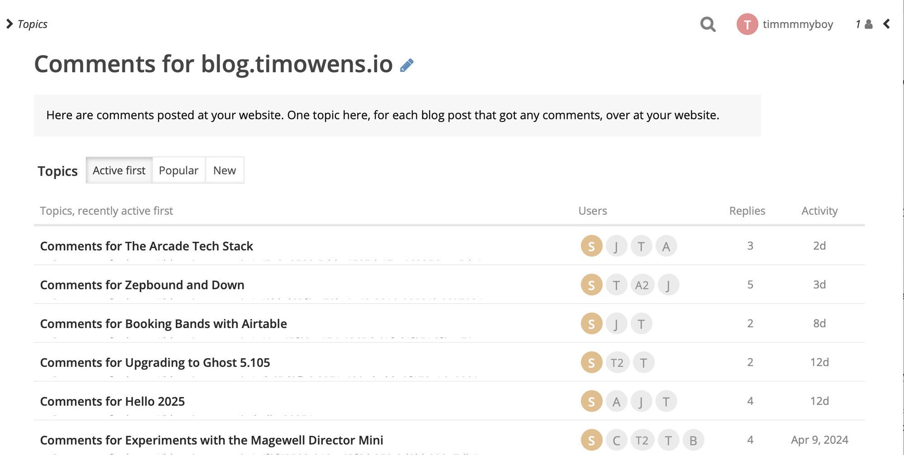The width and height of the screenshot is (904, 455).
Task: Click the pencil edit icon beside title
Action: point(407,66)
